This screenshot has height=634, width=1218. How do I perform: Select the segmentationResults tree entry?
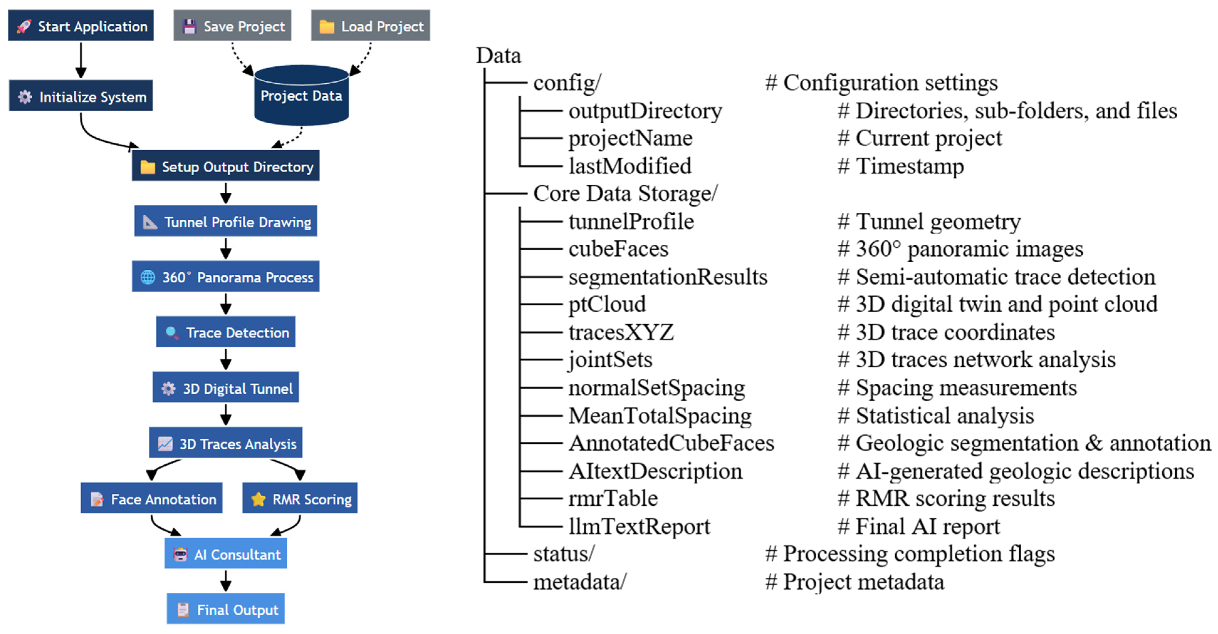point(668,277)
